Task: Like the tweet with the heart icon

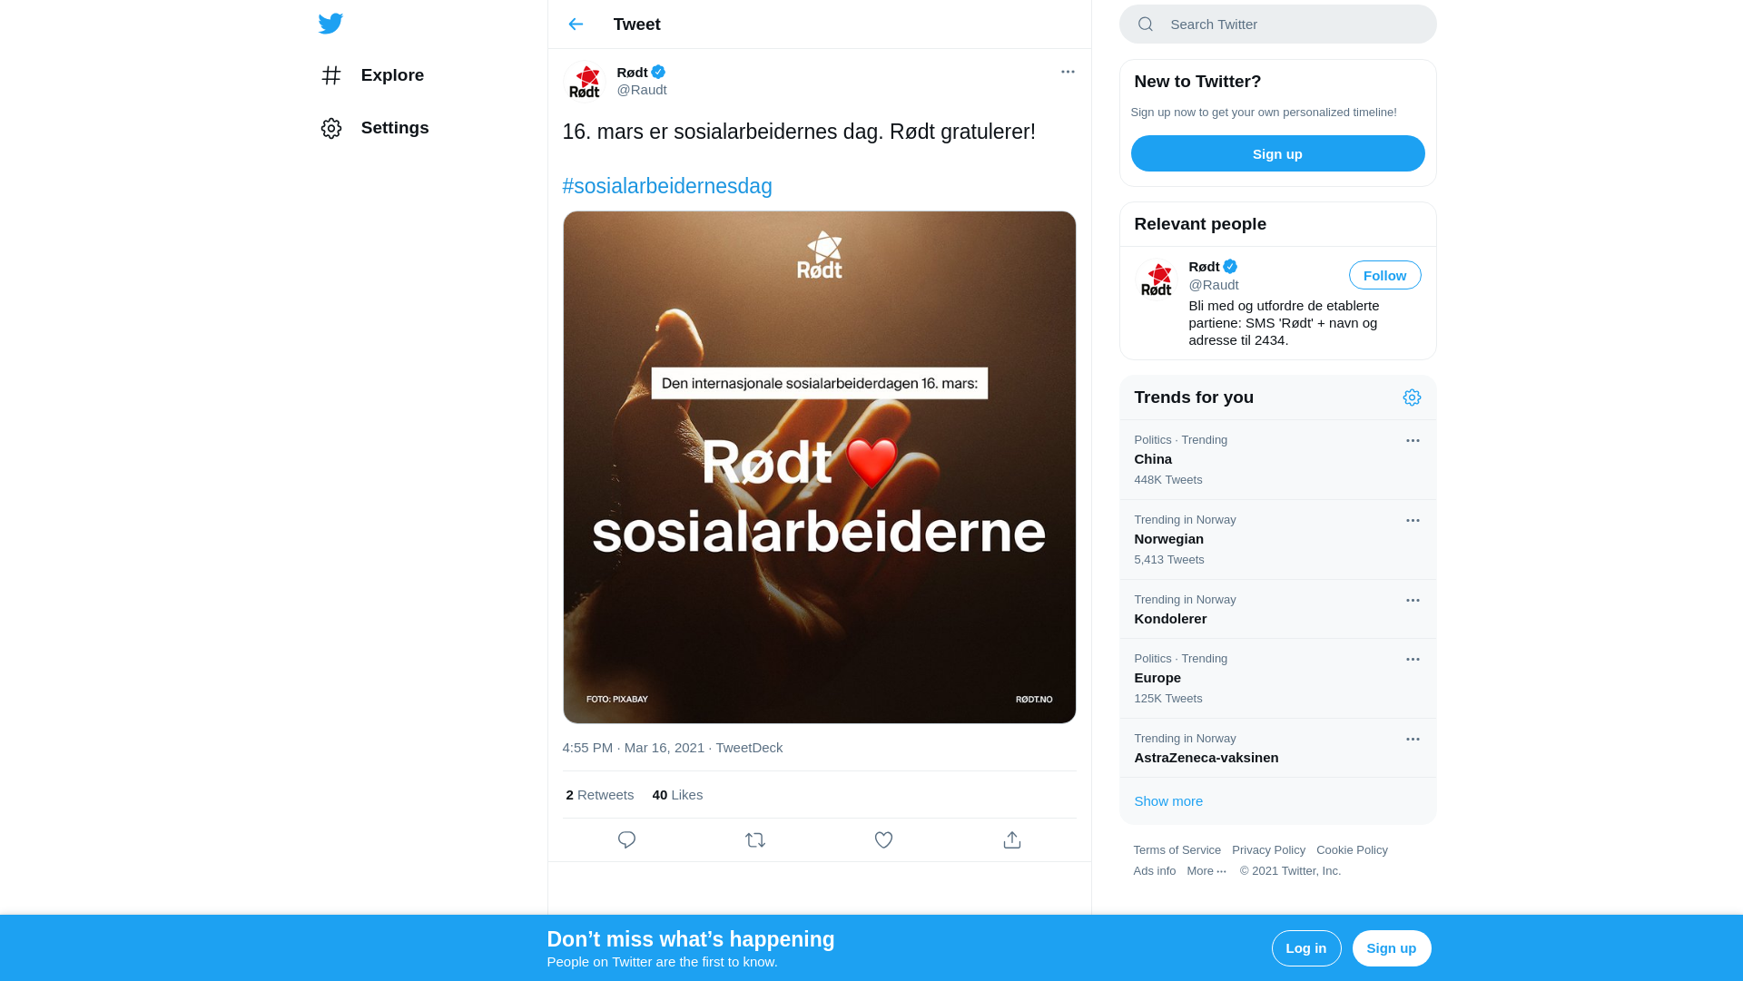Action: [x=883, y=840]
